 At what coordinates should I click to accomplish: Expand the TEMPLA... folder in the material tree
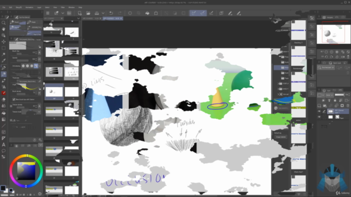278,84
